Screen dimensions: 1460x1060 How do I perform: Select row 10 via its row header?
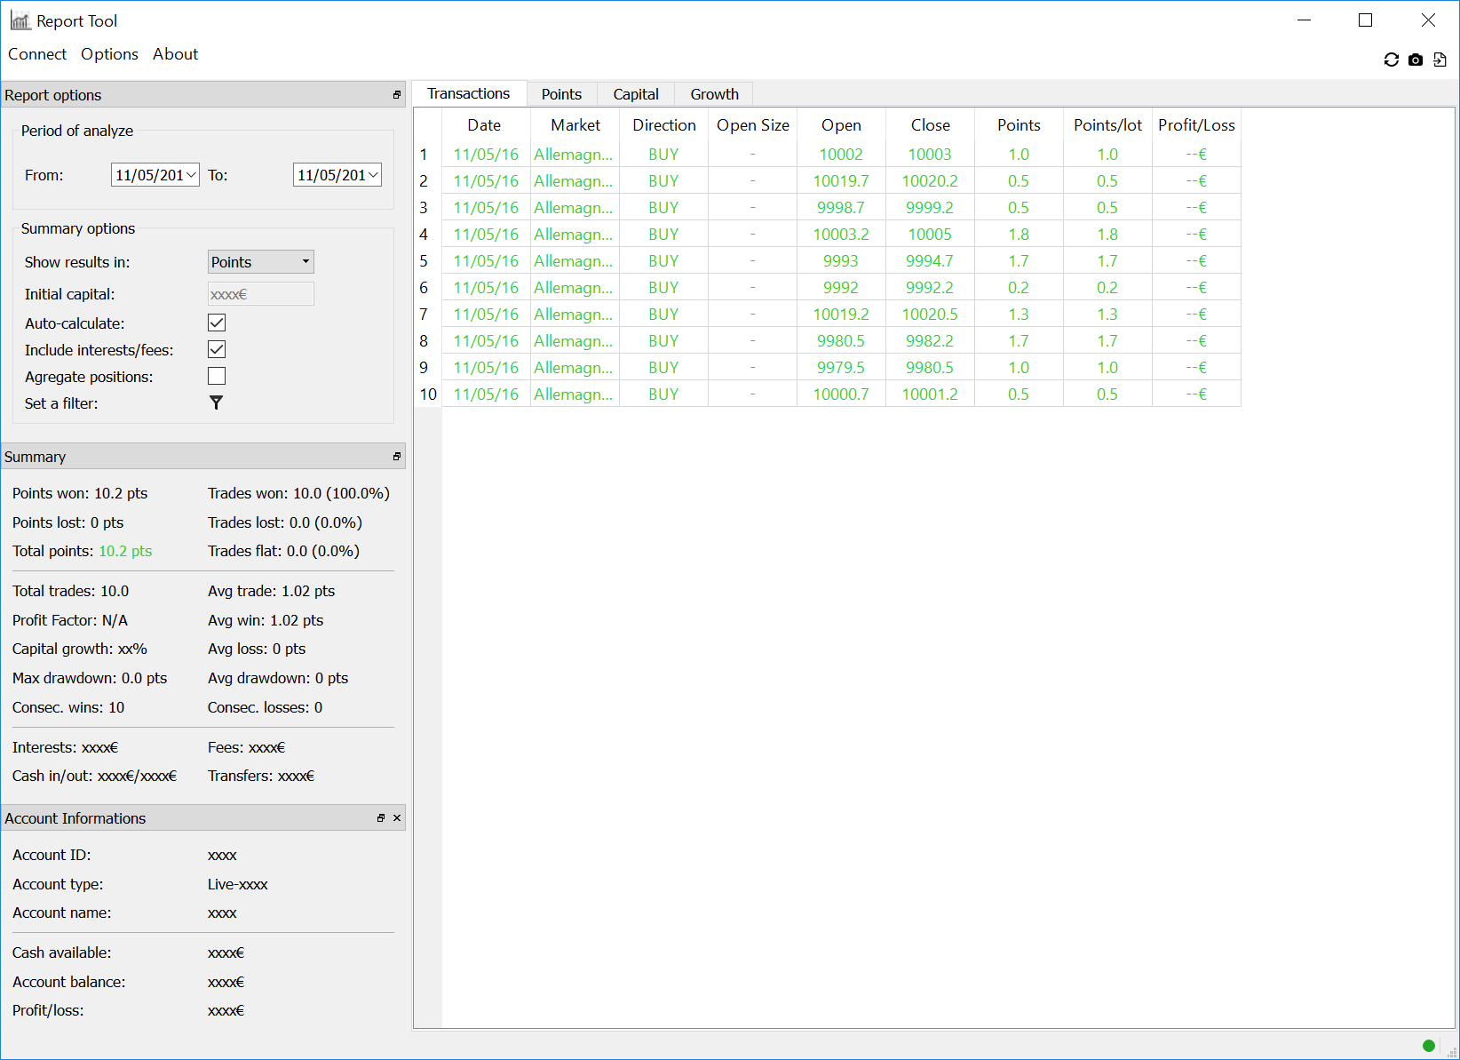pyautogui.click(x=428, y=395)
